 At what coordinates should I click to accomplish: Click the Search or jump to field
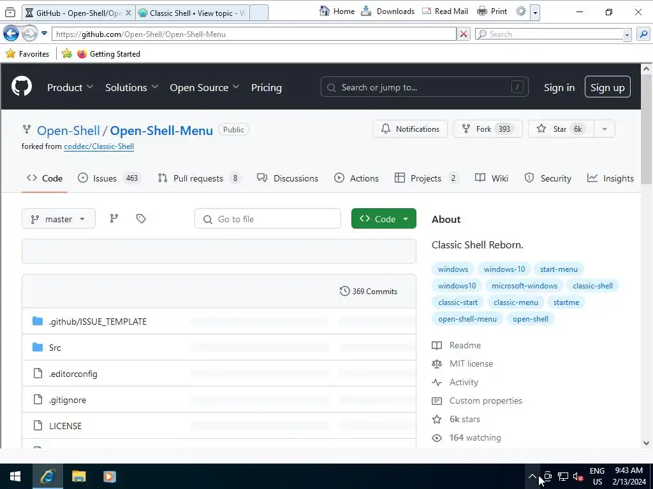424,87
